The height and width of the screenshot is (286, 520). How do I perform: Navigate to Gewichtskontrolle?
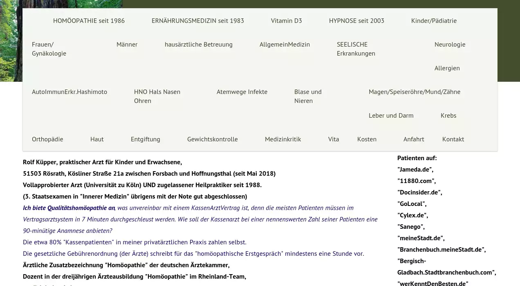click(x=212, y=139)
